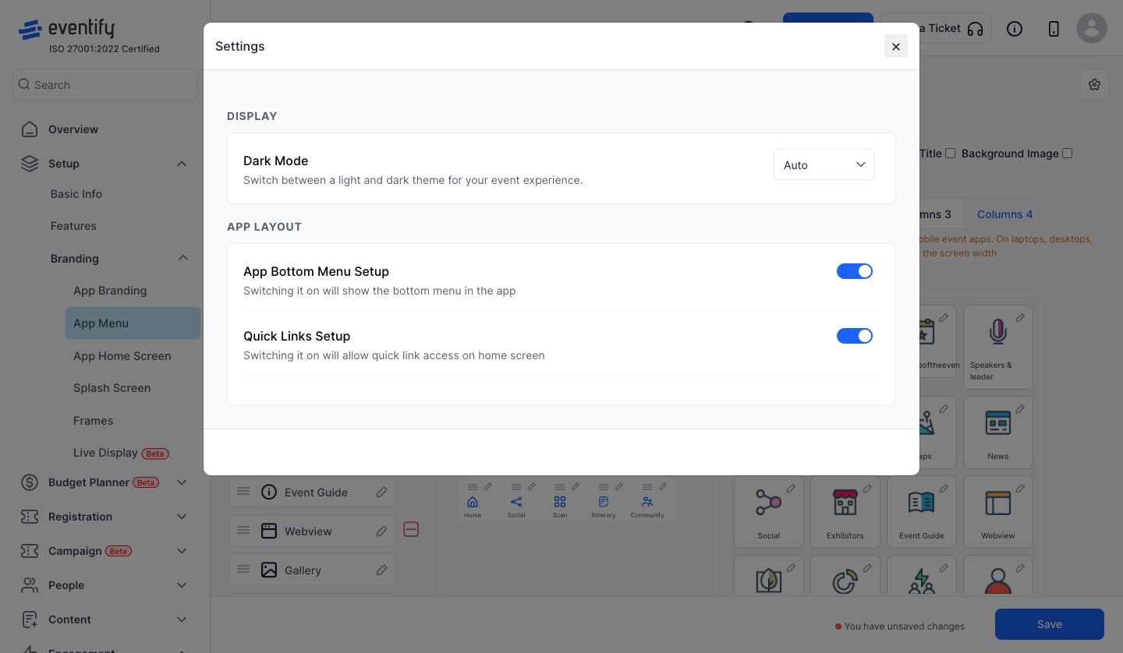Click the Registration ticket icon
Image resolution: width=1123 pixels, height=653 pixels.
30,517
